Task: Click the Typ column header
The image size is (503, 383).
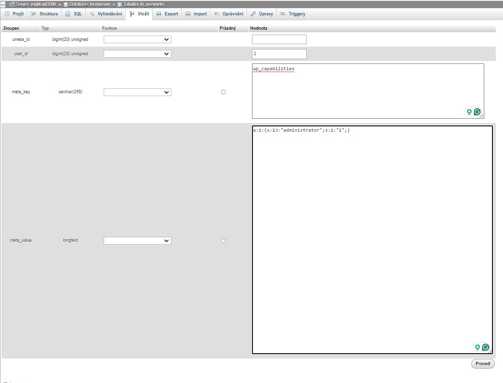Action: coord(45,28)
